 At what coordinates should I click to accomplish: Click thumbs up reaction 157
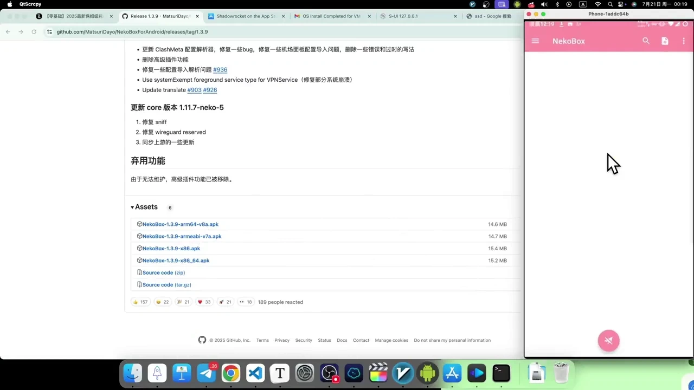click(x=140, y=302)
